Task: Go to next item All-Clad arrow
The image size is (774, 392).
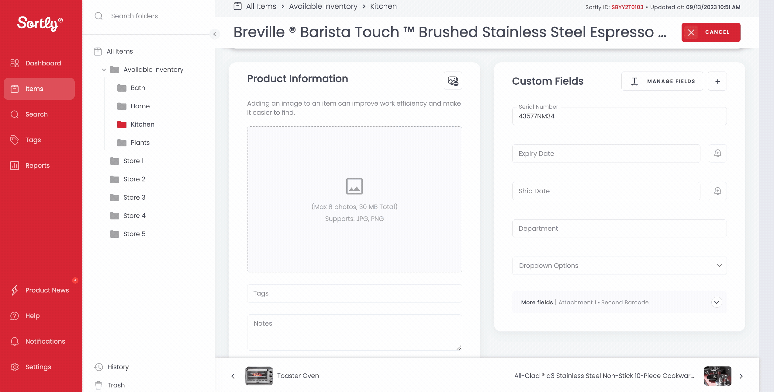Action: tap(741, 376)
